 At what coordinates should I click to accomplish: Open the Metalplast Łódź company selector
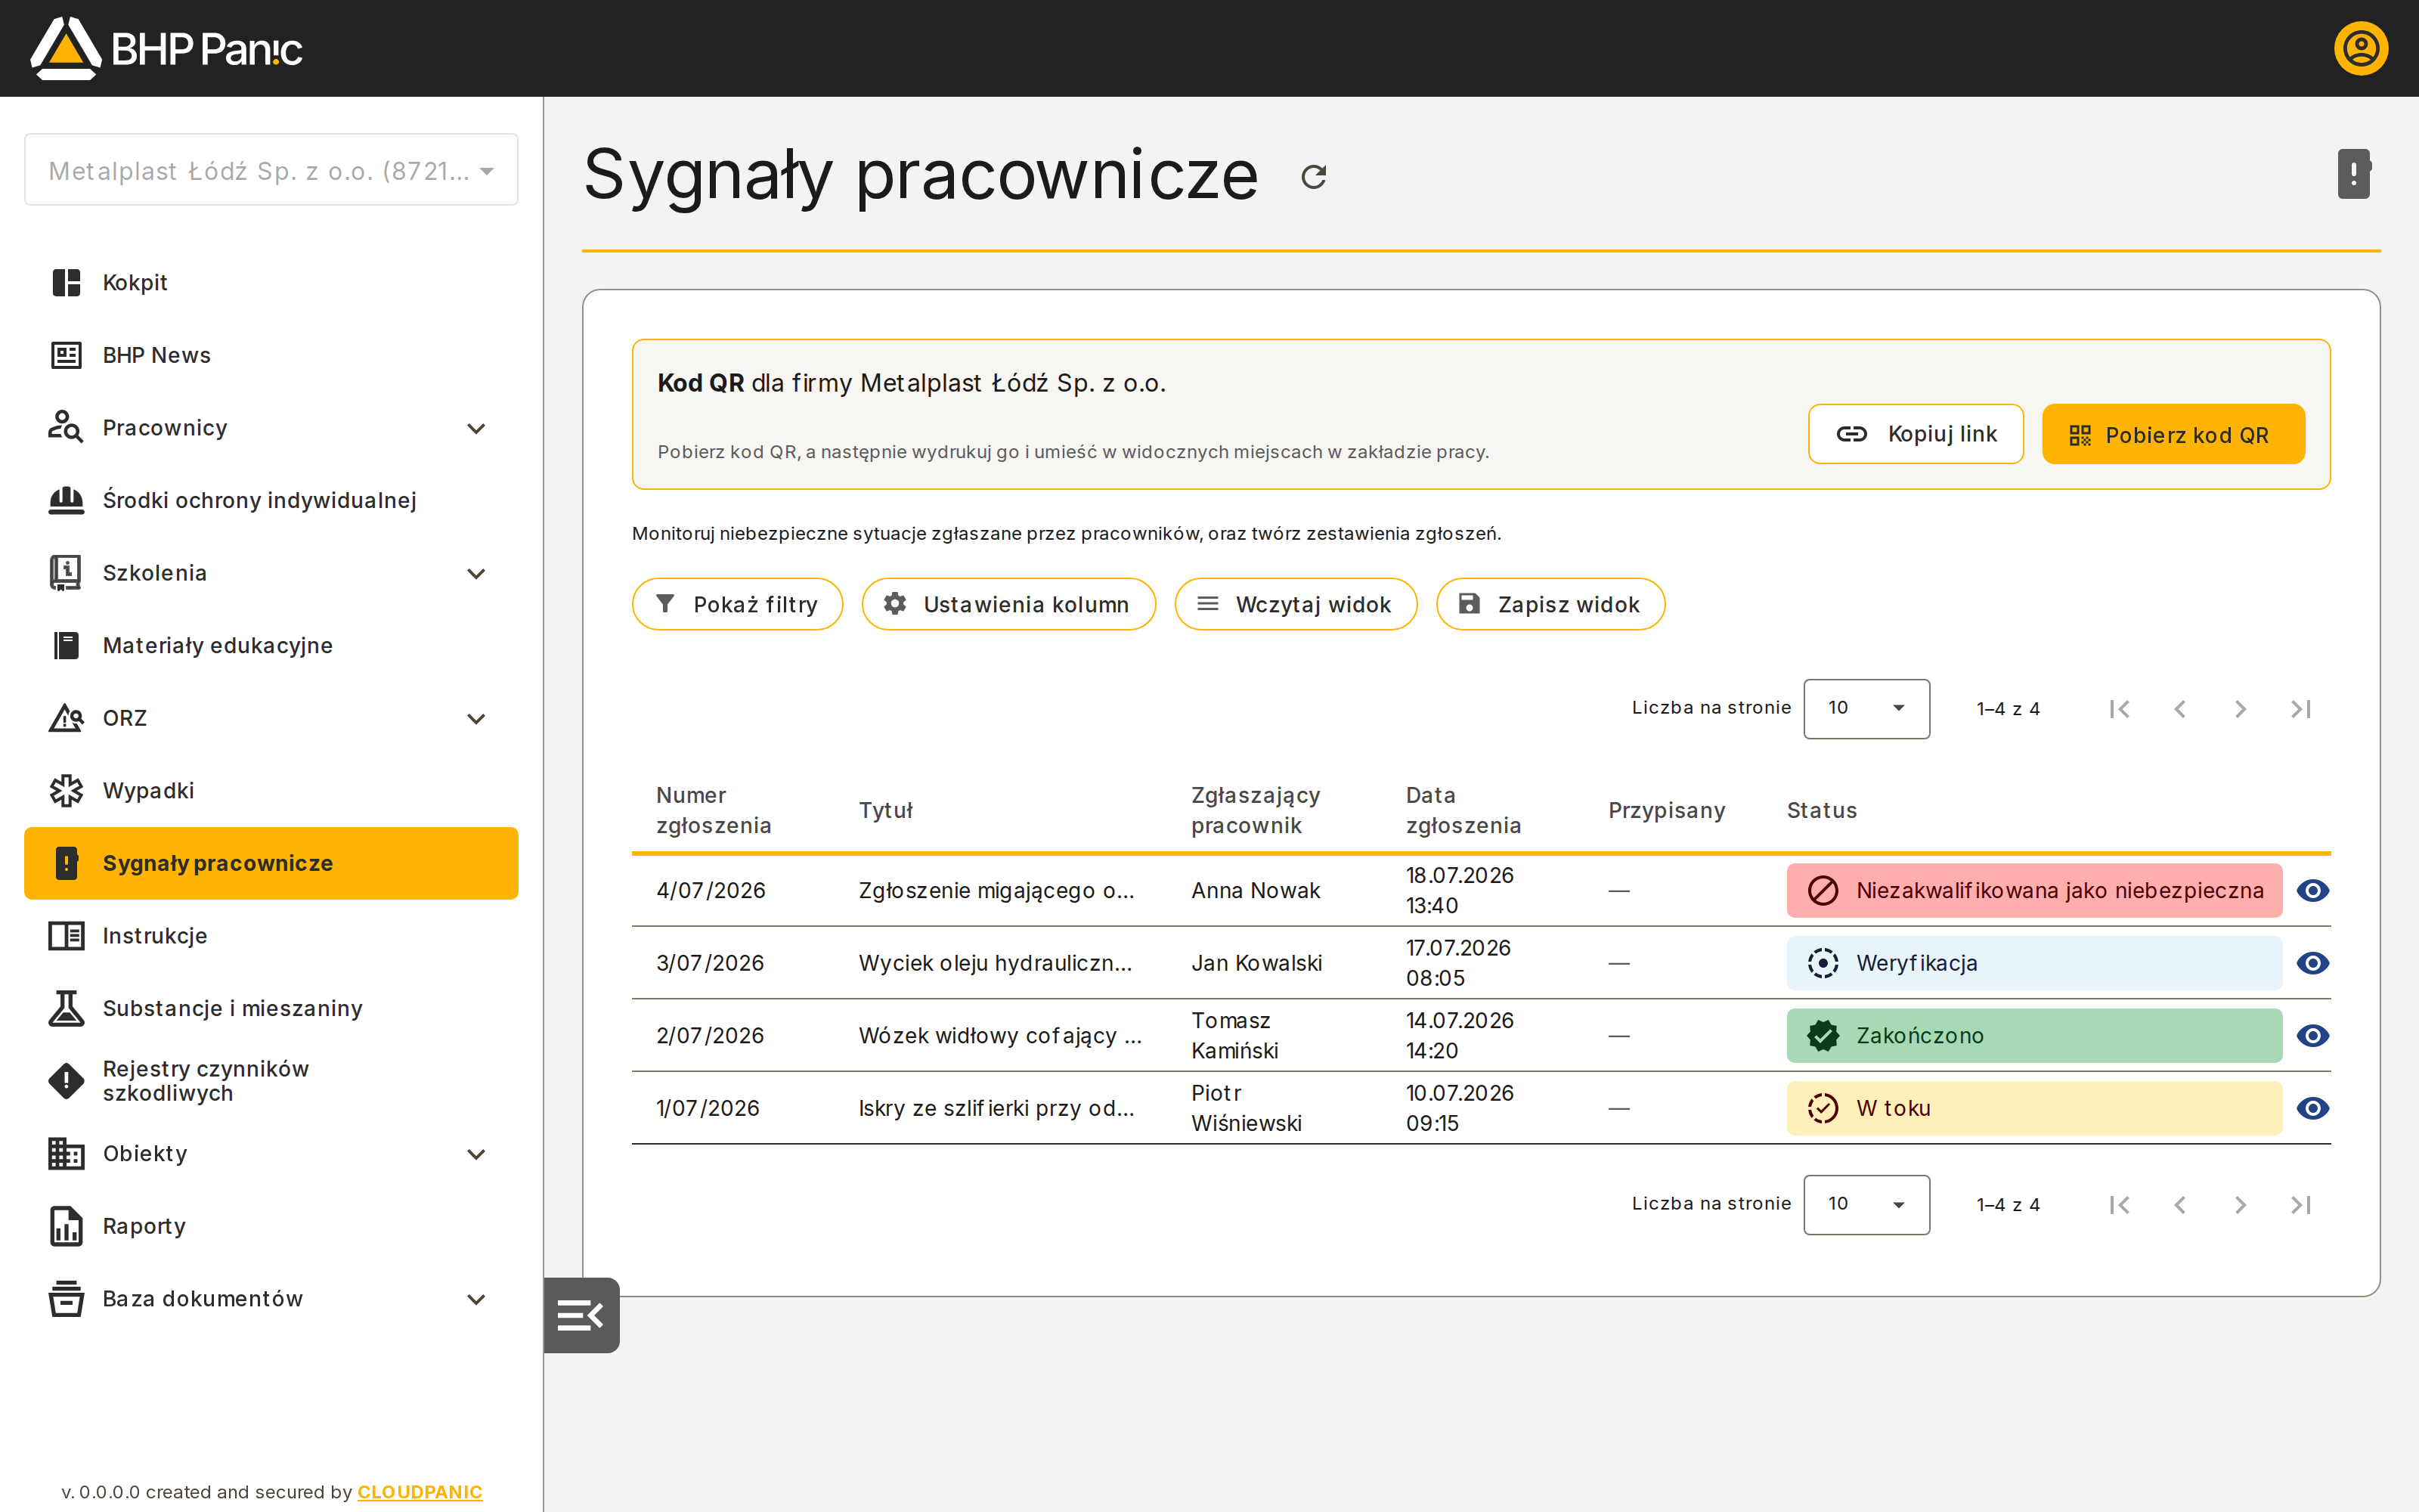click(x=271, y=170)
